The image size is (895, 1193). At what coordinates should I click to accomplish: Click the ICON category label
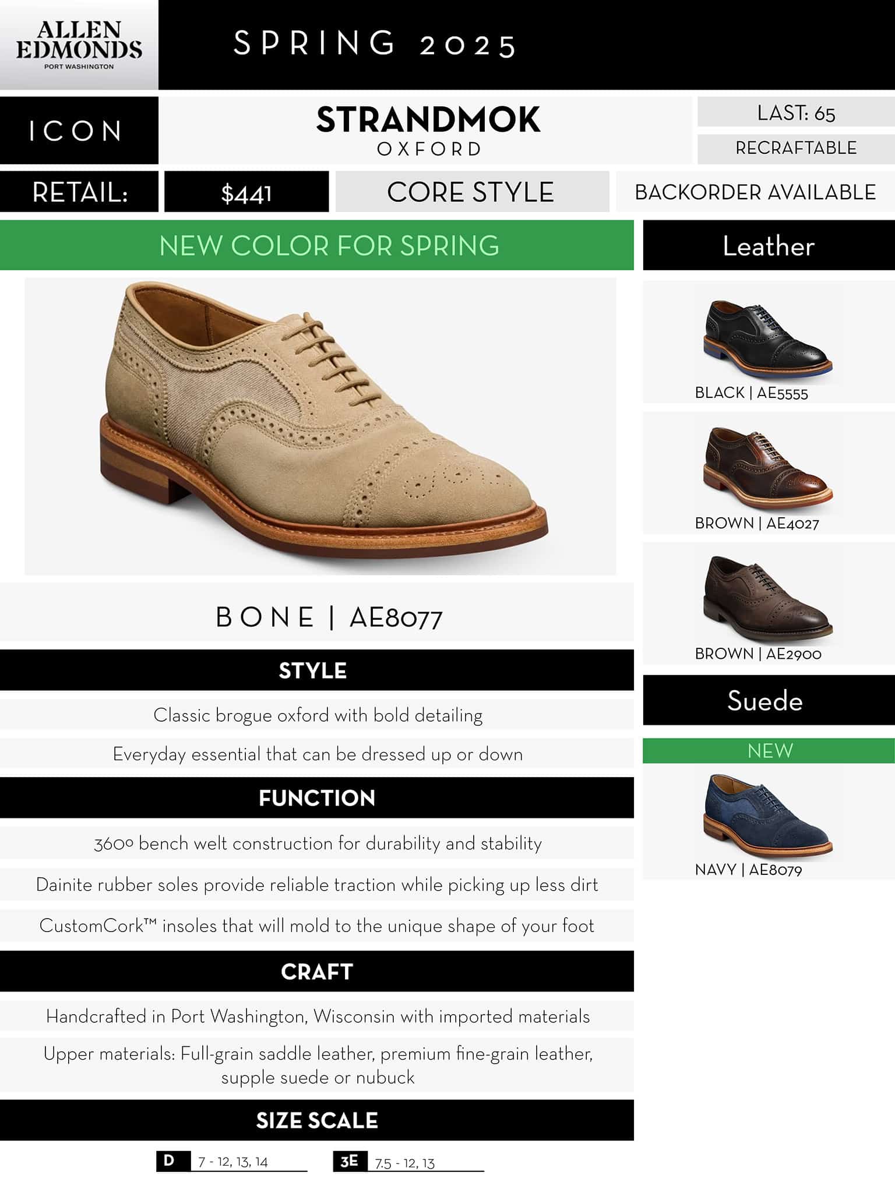[79, 130]
